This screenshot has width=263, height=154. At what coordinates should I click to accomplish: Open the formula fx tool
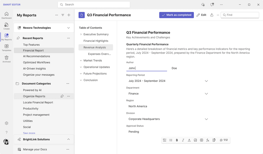coord(208,140)
